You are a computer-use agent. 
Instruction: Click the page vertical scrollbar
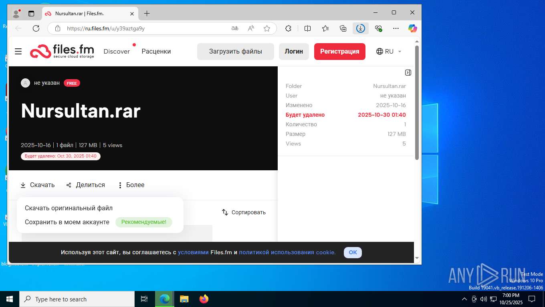pyautogui.click(x=417, y=103)
